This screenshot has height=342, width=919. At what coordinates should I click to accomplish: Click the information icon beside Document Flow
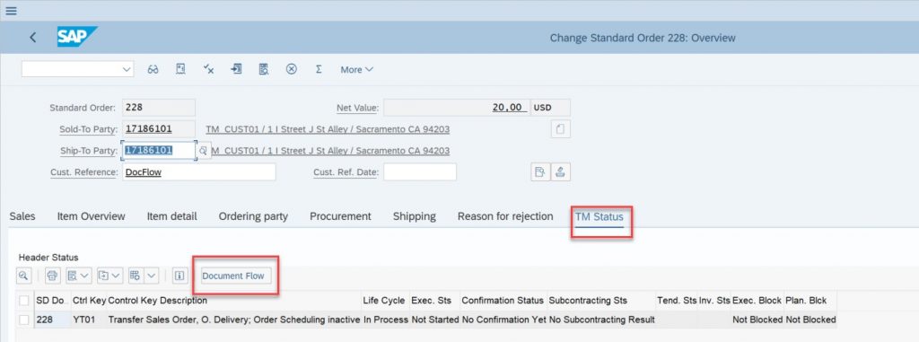click(x=179, y=275)
